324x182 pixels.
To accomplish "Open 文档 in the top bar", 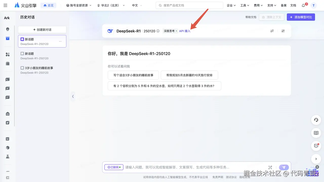I will click(x=293, y=5).
